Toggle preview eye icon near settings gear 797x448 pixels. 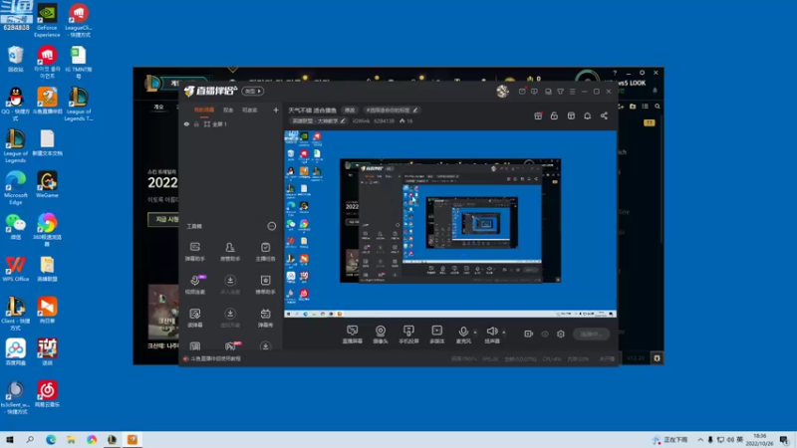point(545,334)
